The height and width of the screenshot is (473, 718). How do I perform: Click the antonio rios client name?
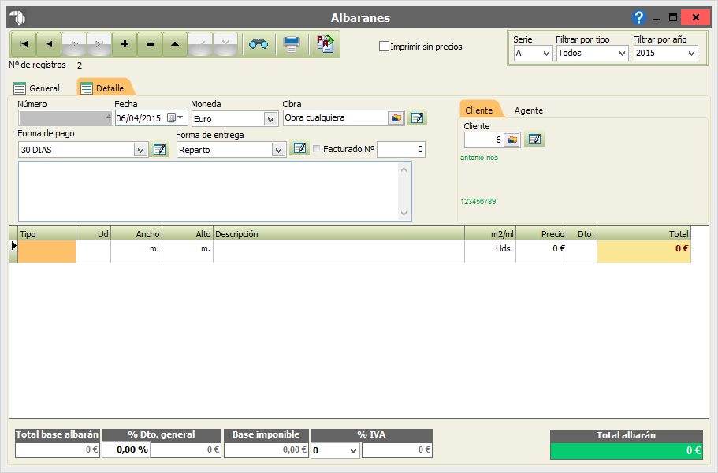click(479, 158)
